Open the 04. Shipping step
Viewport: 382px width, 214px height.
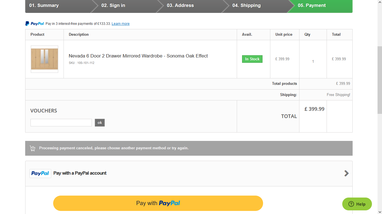pos(246,6)
